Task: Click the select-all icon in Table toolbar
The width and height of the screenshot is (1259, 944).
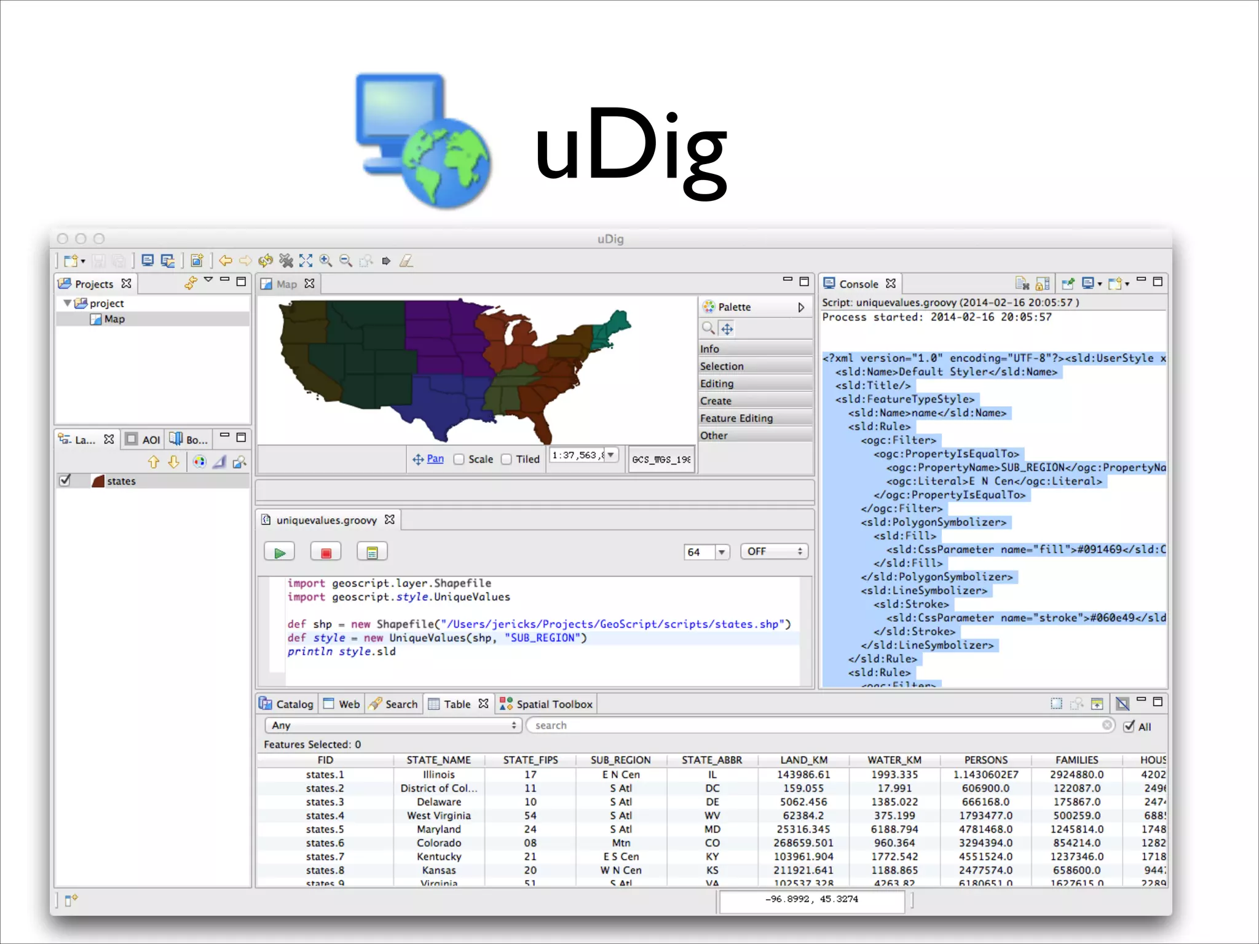Action: [x=1056, y=704]
